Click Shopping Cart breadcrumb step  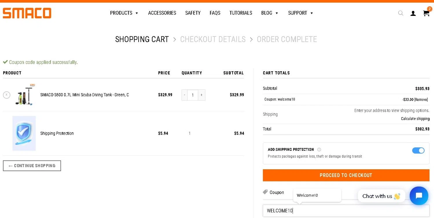click(x=142, y=39)
